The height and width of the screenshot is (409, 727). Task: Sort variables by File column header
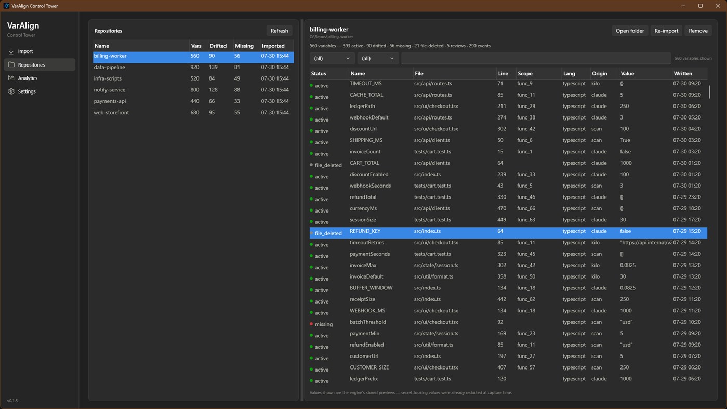[454, 73]
